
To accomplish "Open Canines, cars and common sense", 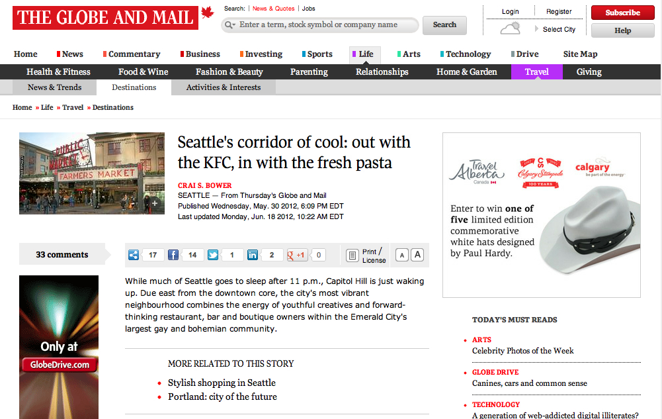I will coord(530,383).
